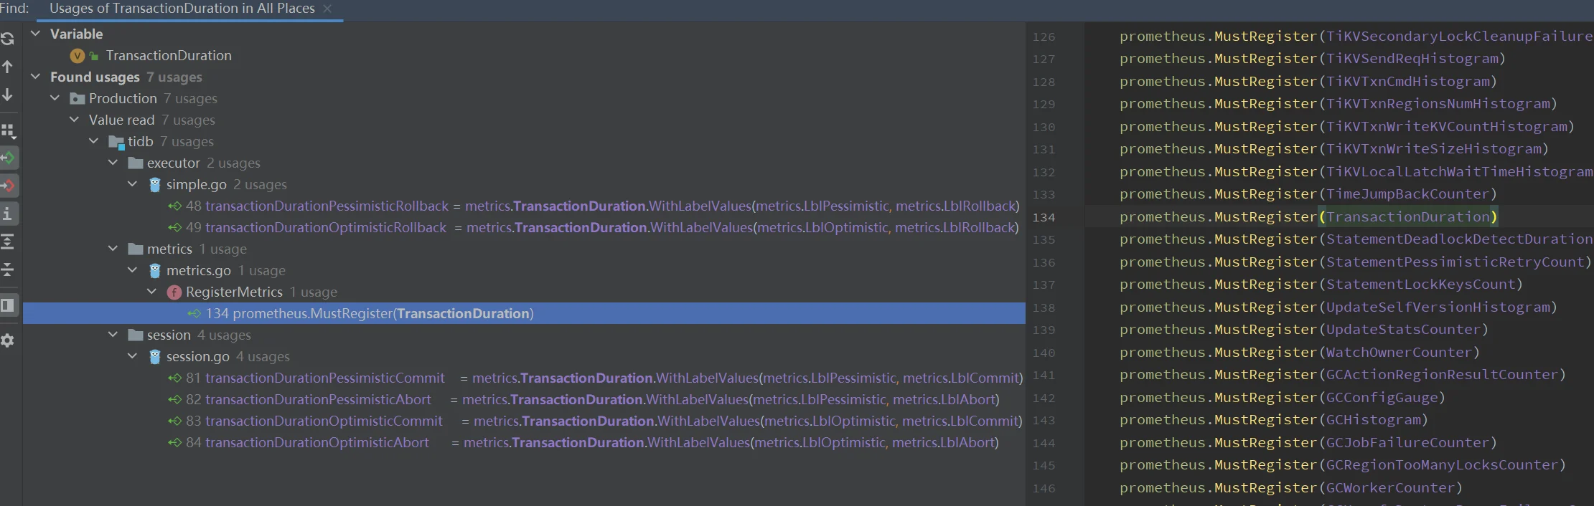Click read-access icon on usage line 84
The image size is (1594, 506).
(174, 442)
